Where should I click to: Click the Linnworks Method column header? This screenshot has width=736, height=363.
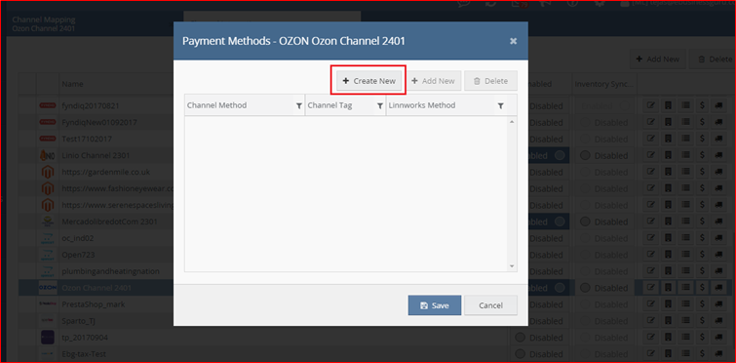click(445, 105)
